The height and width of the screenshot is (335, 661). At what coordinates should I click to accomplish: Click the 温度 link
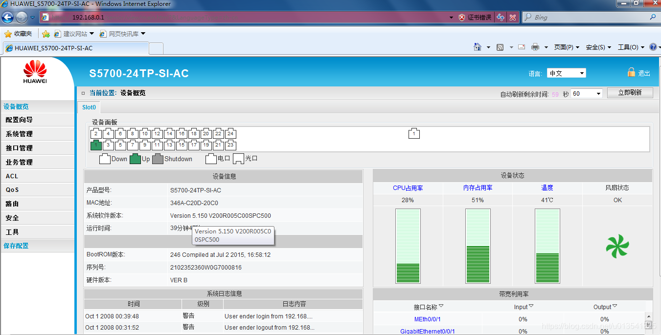[x=547, y=188]
